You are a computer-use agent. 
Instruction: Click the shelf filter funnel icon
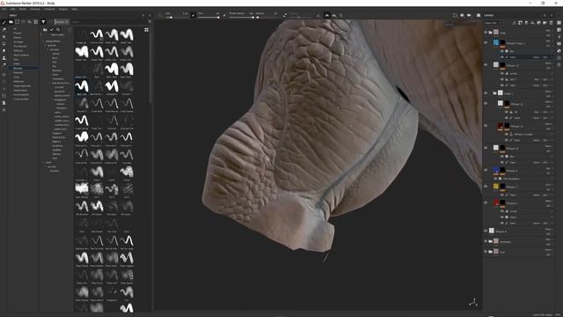43,22
